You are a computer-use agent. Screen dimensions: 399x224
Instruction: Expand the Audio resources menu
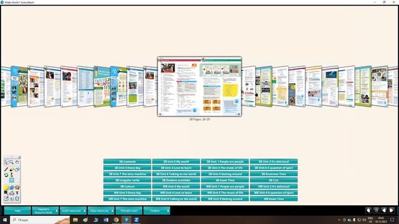pos(74,210)
